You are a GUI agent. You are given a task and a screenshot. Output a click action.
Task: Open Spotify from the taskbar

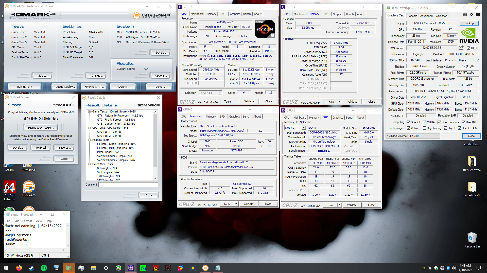(44, 268)
